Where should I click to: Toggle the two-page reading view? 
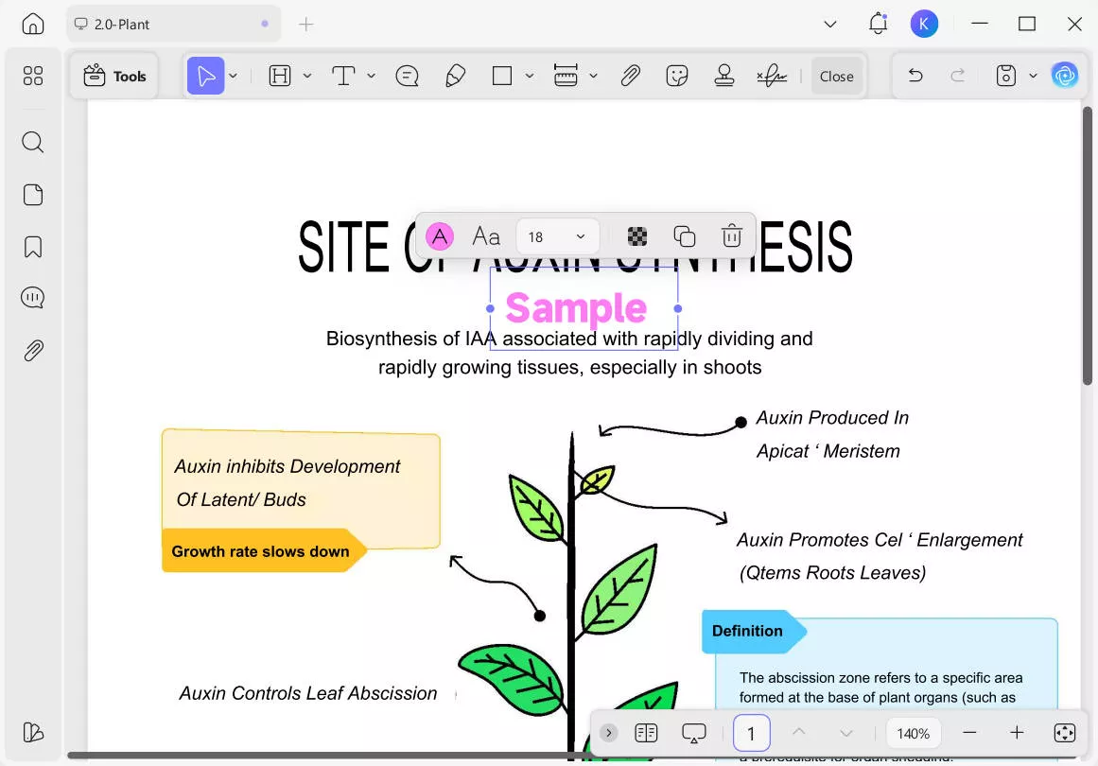pos(646,733)
